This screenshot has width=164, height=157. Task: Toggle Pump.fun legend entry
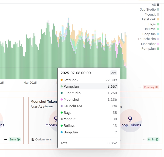pos(150,49)
